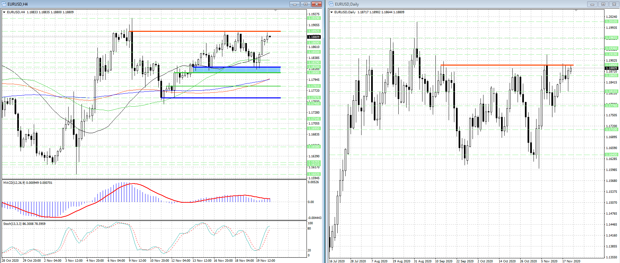Click the chart shift marker on Daily chart
Image resolution: width=620 pixels, height=263 pixels.
(576, 11)
